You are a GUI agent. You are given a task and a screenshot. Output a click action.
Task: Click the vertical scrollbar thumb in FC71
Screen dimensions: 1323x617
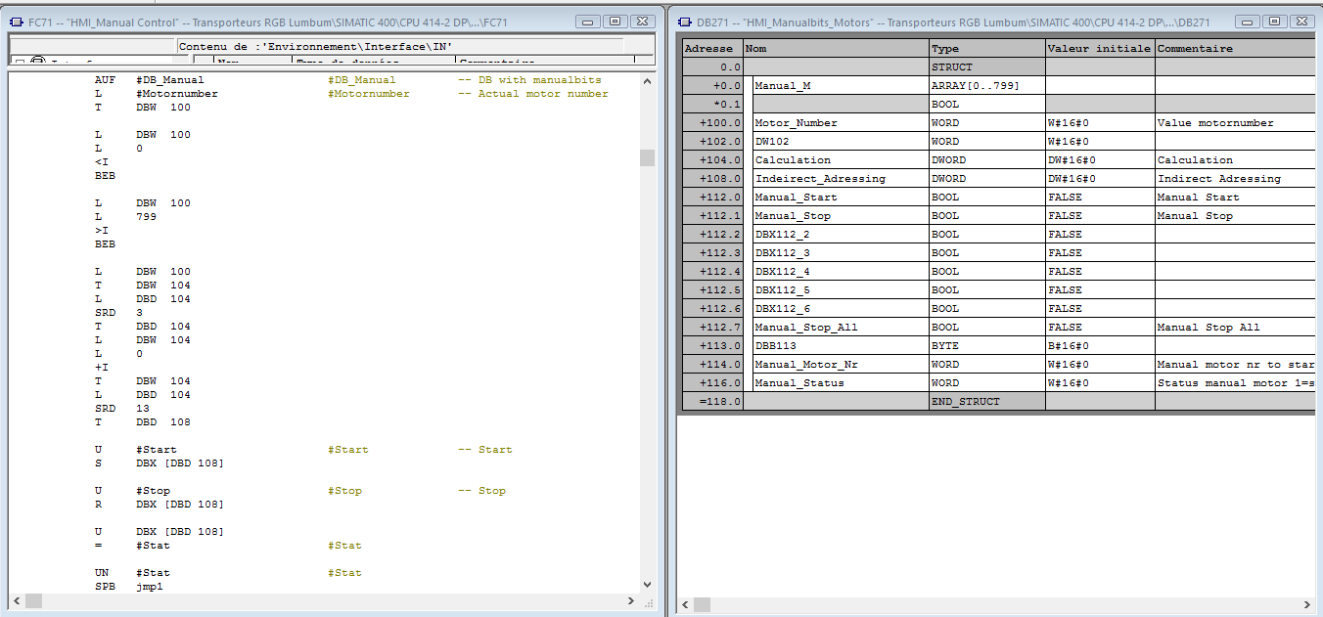[647, 158]
